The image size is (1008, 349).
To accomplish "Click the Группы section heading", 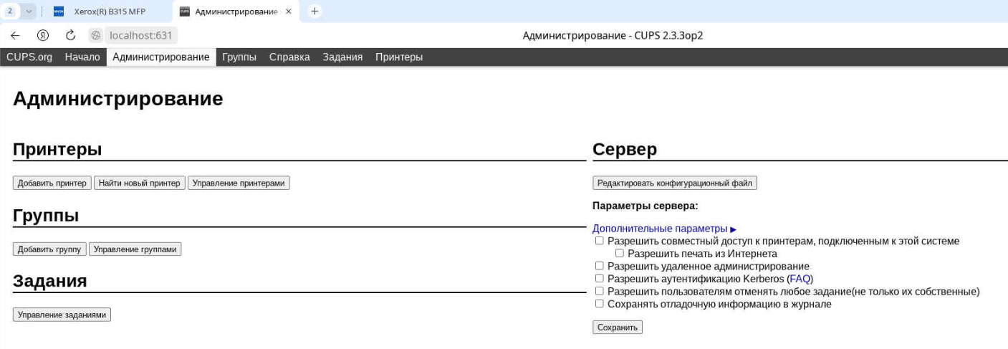I will (x=46, y=216).
